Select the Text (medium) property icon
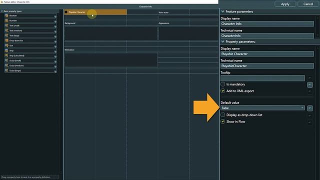Image resolution: width=320 pixels, height=180 pixels. coord(6,30)
